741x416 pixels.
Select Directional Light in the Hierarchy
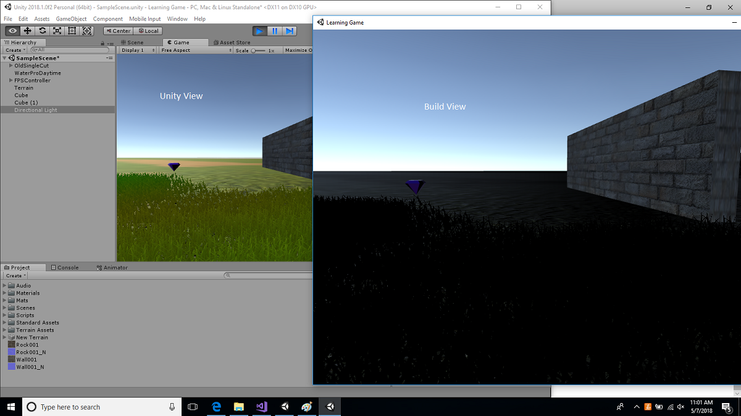click(37, 110)
